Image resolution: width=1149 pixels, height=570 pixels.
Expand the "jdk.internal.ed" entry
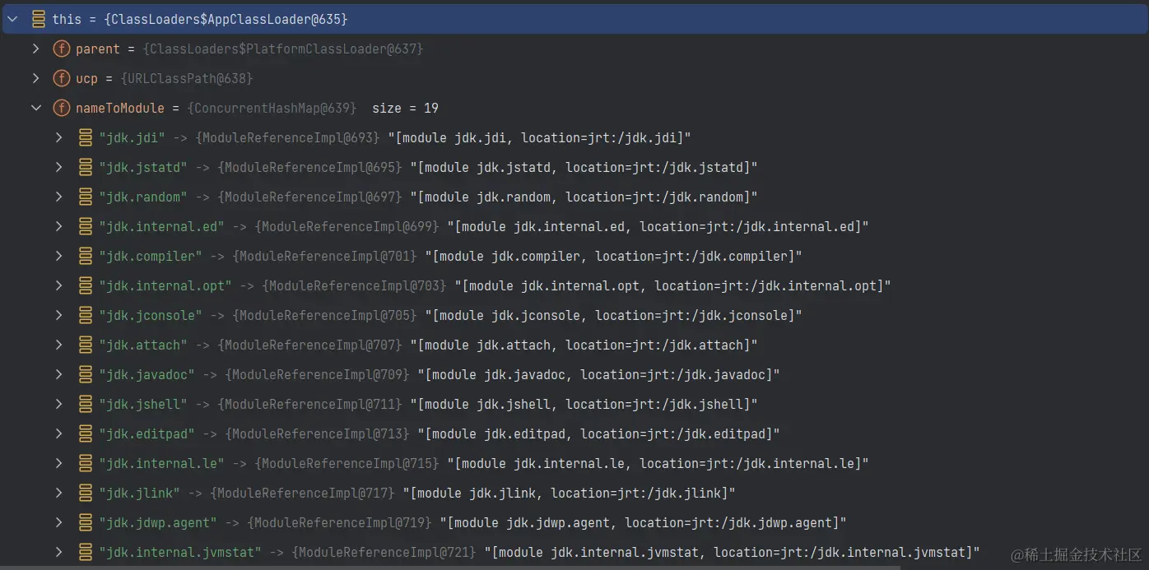pos(58,226)
